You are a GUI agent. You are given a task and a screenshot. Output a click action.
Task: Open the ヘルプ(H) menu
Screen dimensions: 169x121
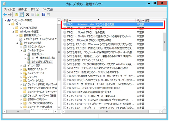pos(47,10)
